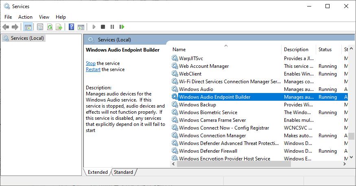Click gear icon beside Windows Audio Endpoint Builder
Image resolution: width=356 pixels, height=186 pixels.
coord(175,97)
